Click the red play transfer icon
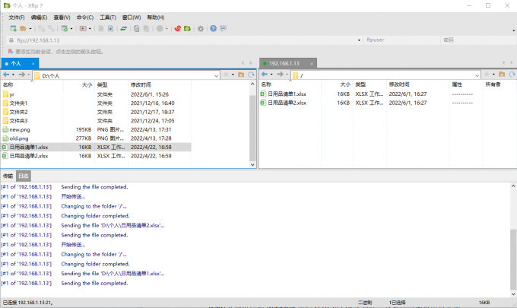This screenshot has width=517, height=308. (83, 29)
